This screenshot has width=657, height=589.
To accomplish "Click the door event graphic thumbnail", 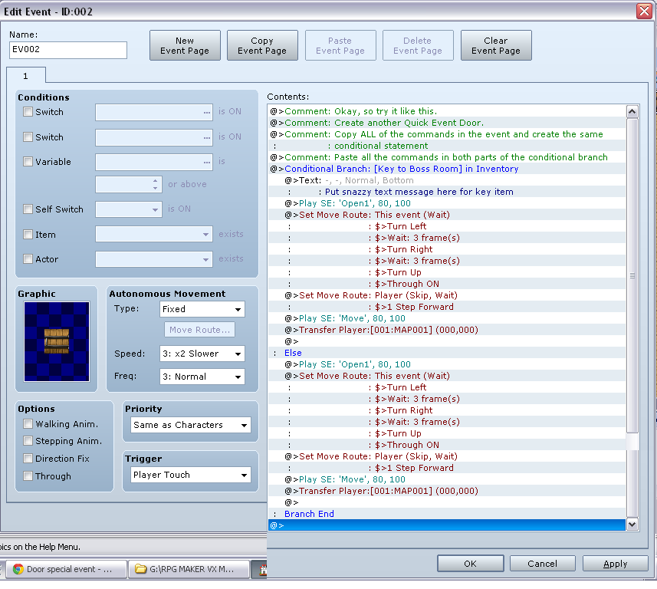I will point(56,341).
